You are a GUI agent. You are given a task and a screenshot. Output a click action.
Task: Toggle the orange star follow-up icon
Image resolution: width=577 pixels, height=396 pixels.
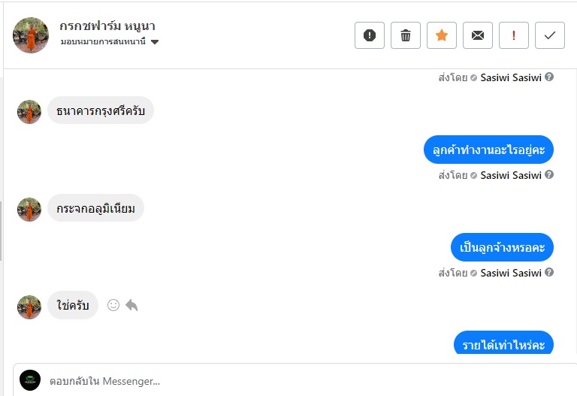coord(442,35)
